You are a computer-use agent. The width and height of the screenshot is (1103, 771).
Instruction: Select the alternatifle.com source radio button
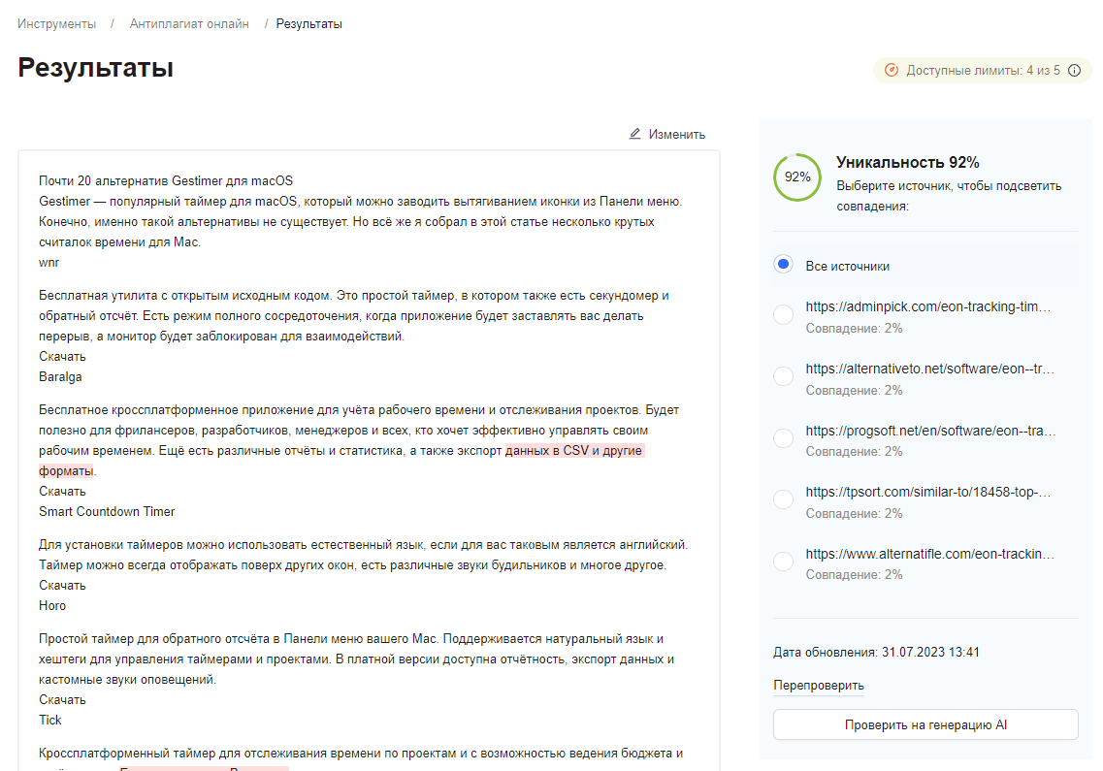point(783,562)
